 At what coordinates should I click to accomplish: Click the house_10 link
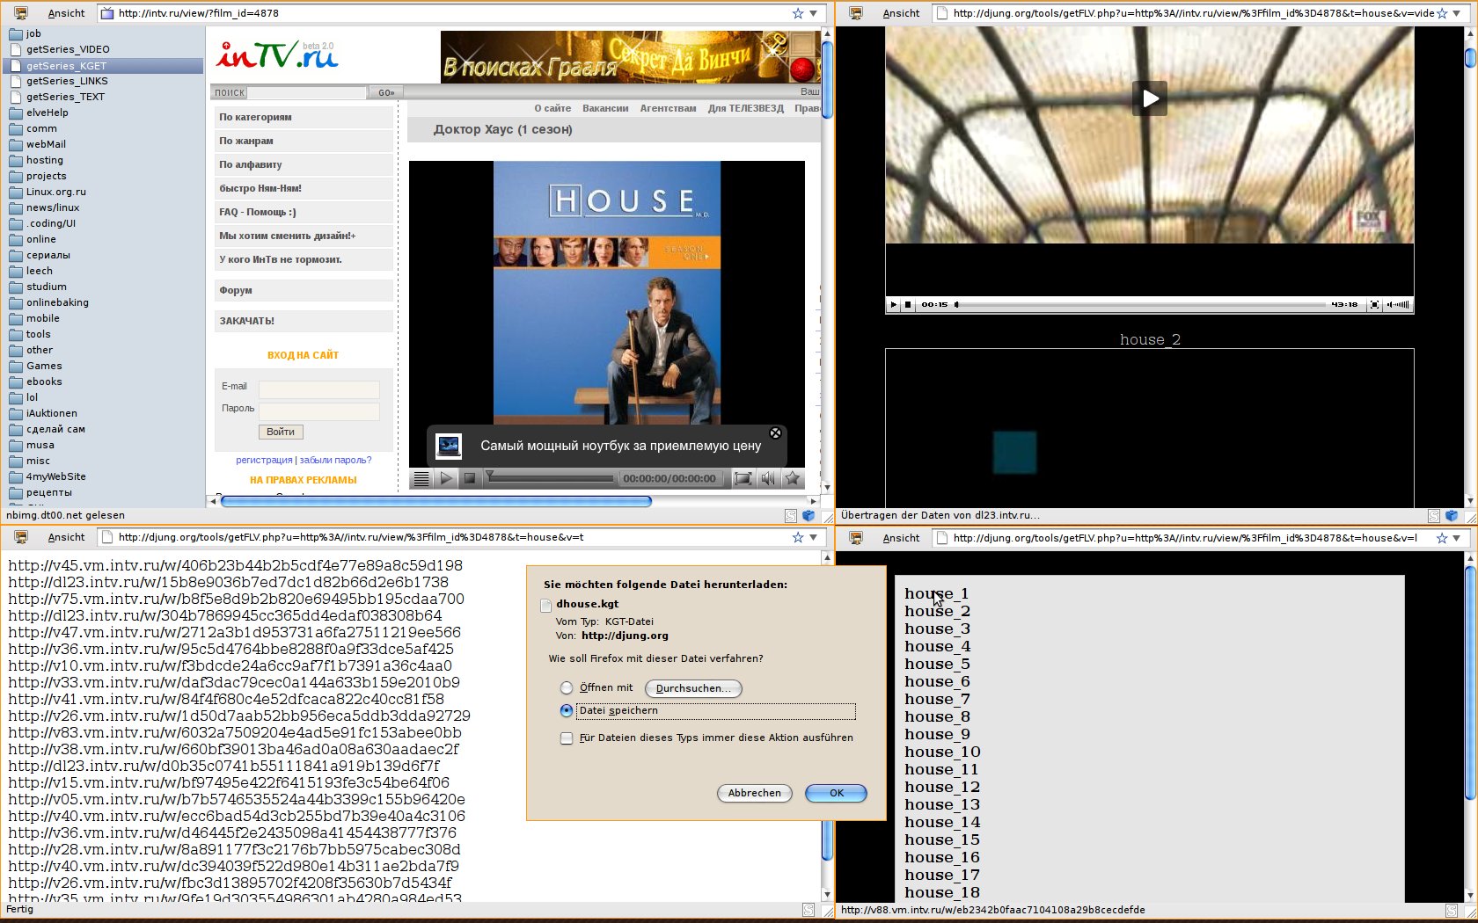point(942,752)
